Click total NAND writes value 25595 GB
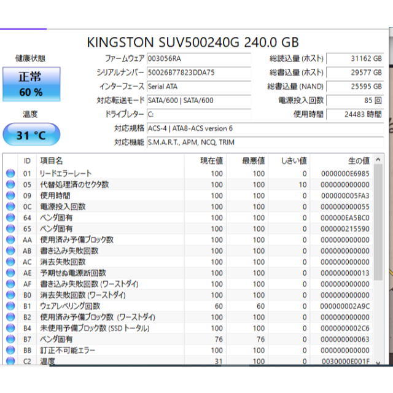 [x=355, y=87]
